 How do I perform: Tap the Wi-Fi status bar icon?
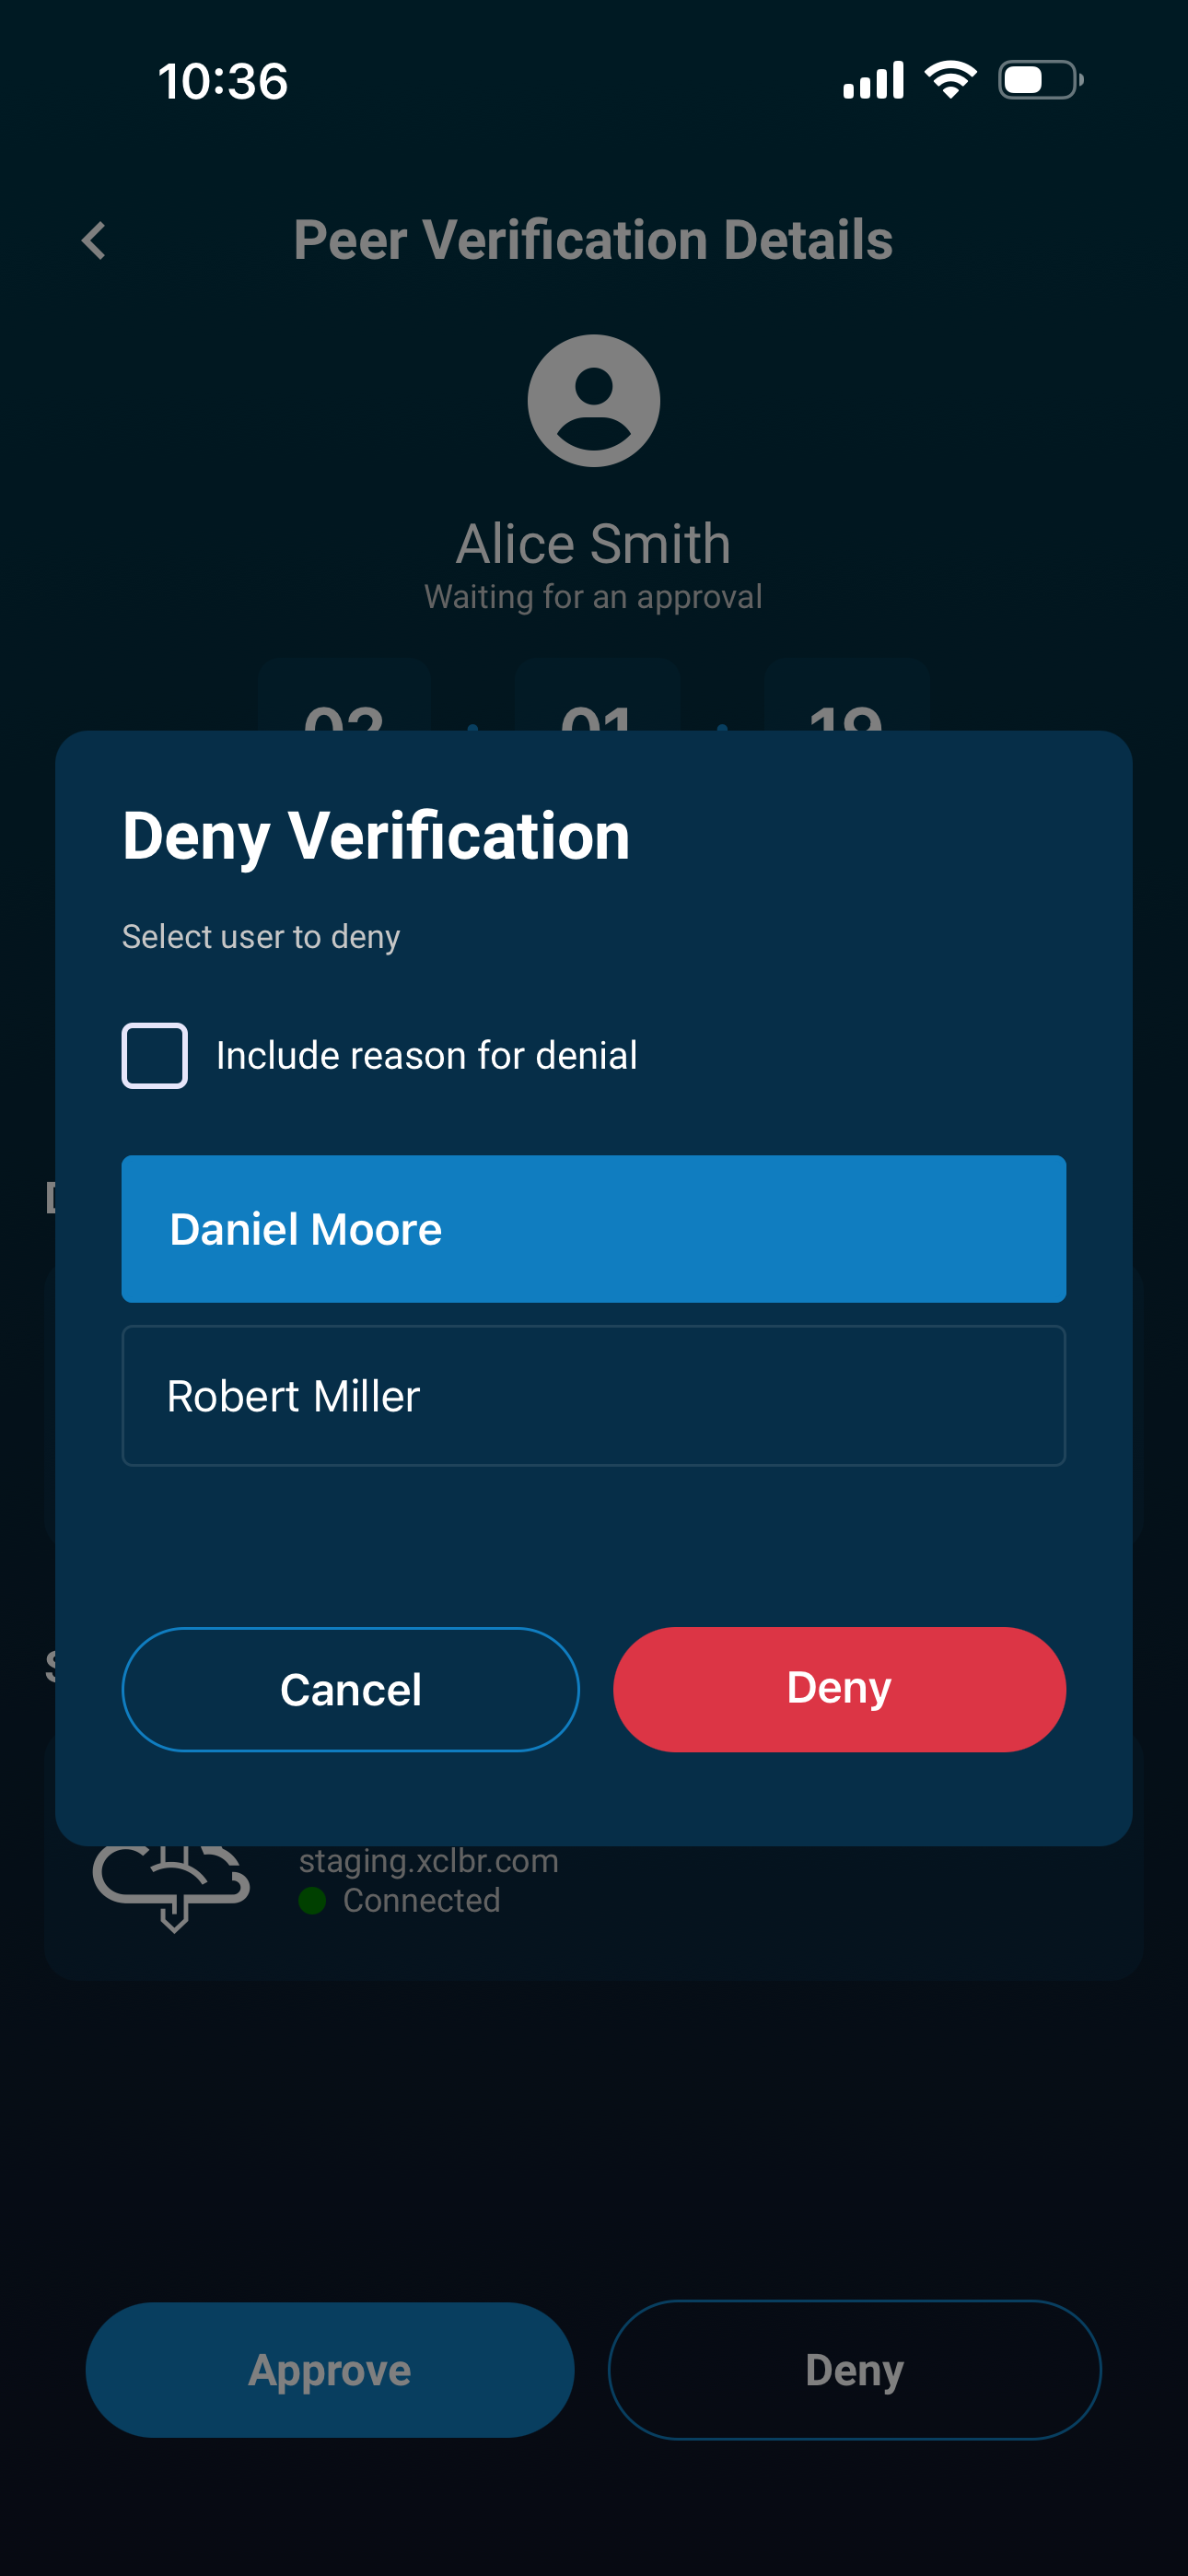coord(950,80)
